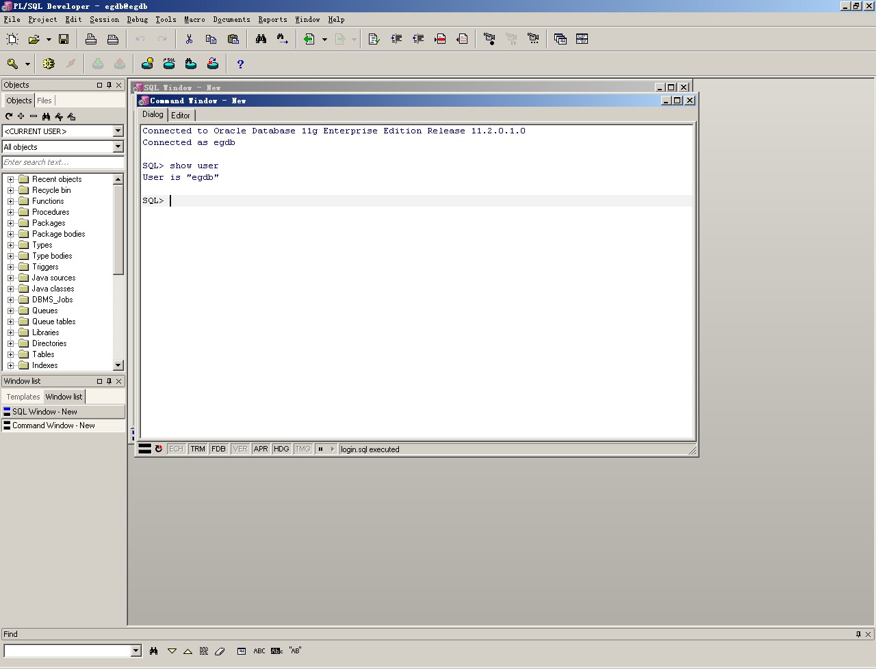Click the Find next down-triangle icon
This screenshot has height=669, width=876.
[x=172, y=651]
